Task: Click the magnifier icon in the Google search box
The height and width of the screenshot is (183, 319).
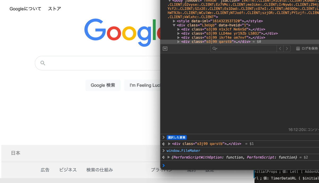Action: pyautogui.click(x=43, y=63)
